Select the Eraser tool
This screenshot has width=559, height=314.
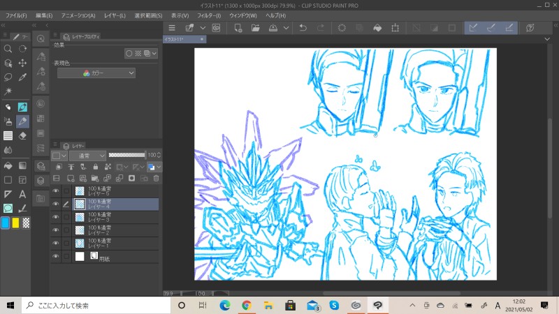tap(22, 135)
